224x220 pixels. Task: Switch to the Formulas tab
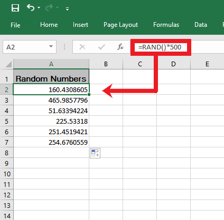[x=166, y=25]
